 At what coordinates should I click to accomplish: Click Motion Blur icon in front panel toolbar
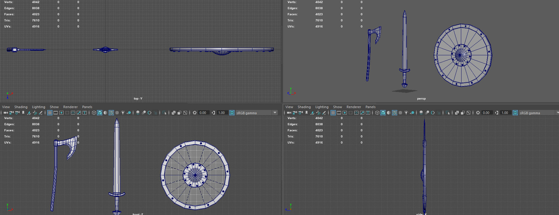[x=144, y=113]
